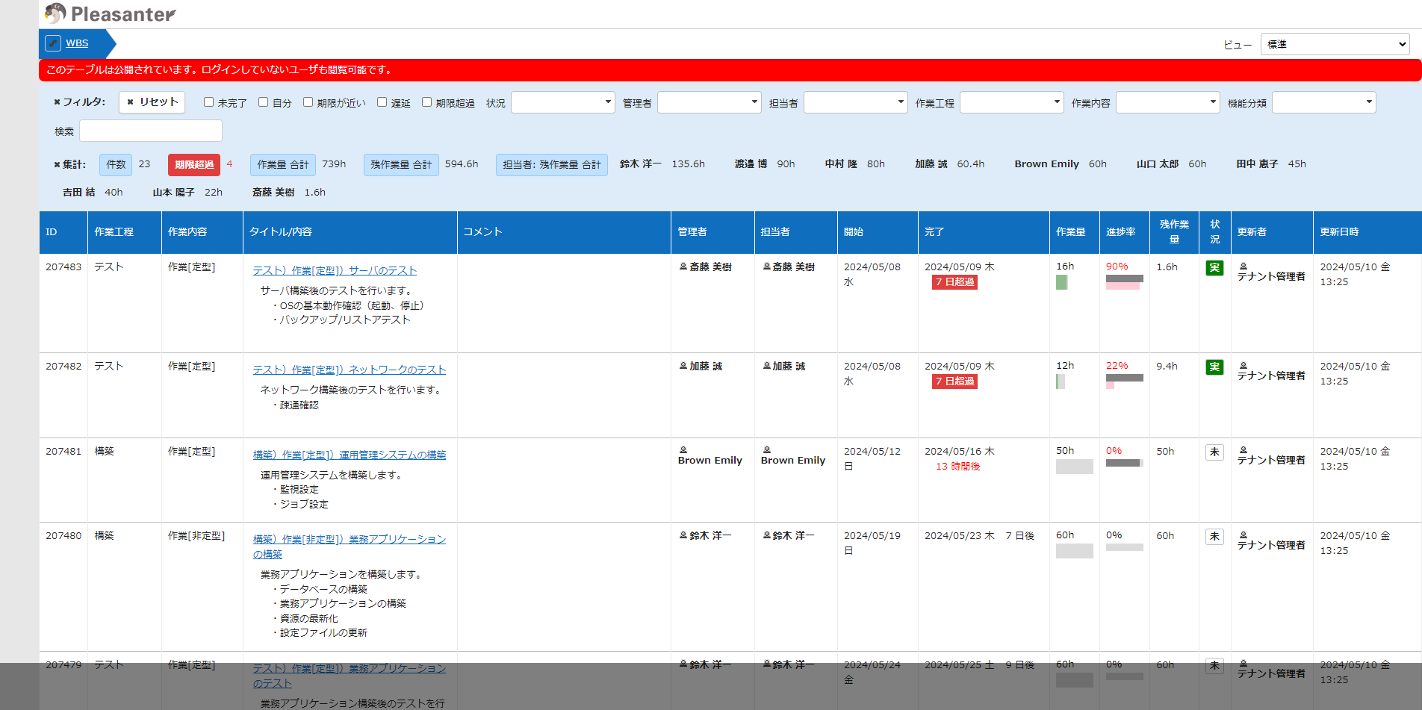Open the 作業工程 filter dropdown
The width and height of the screenshot is (1422, 710).
pos(1011,102)
